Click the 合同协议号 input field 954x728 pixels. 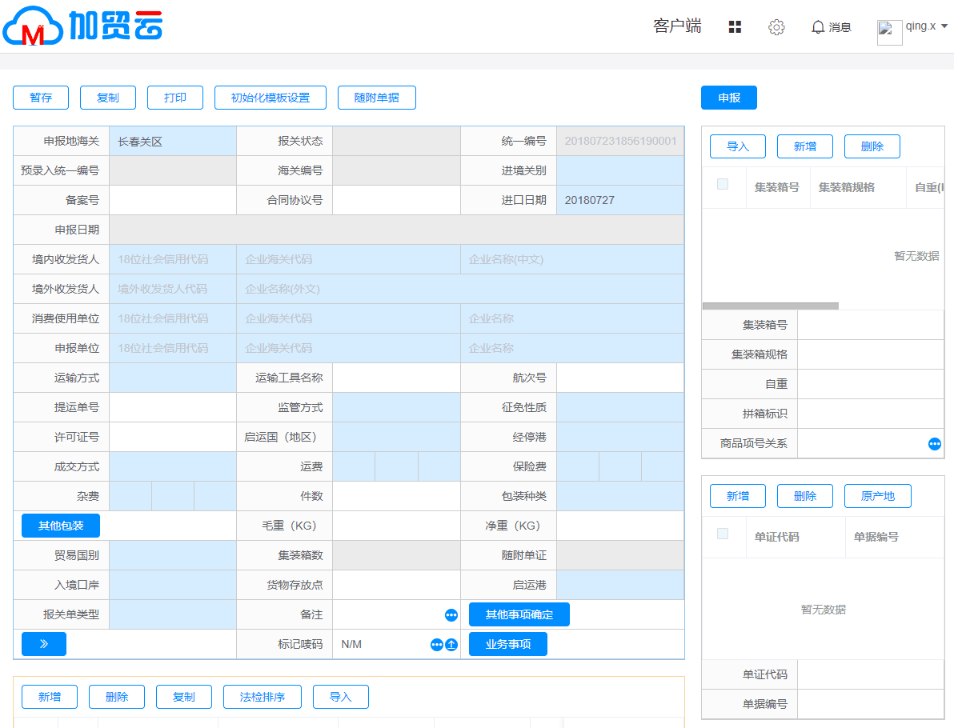point(396,200)
